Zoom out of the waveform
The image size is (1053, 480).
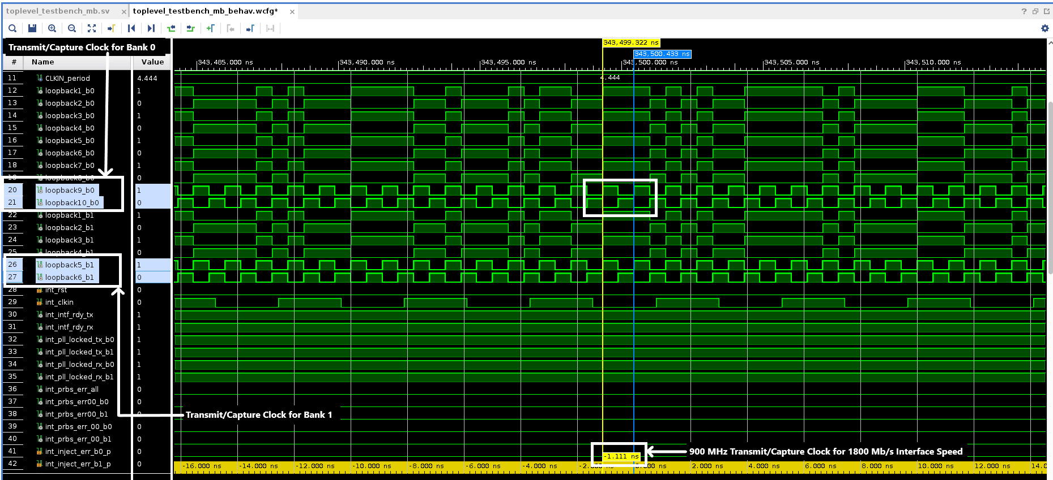pyautogui.click(x=72, y=28)
